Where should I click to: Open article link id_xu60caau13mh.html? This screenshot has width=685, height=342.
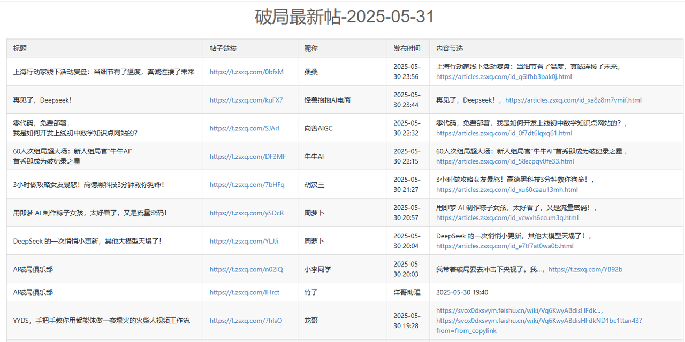pyautogui.click(x=507, y=190)
